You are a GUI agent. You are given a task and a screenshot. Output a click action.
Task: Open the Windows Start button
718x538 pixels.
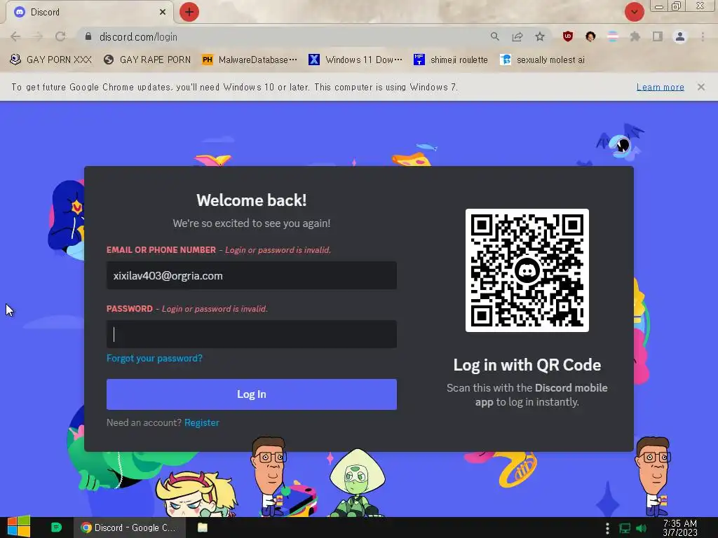coord(19,527)
